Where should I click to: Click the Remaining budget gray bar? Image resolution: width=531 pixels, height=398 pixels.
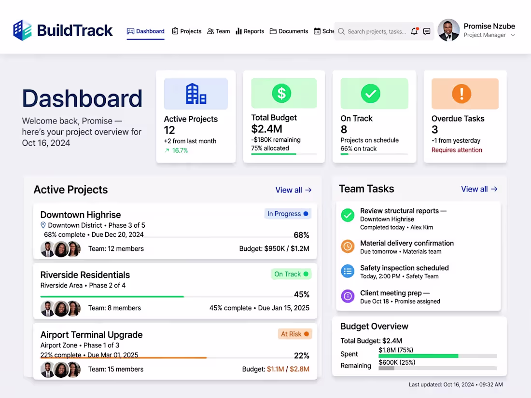pyautogui.click(x=386, y=368)
